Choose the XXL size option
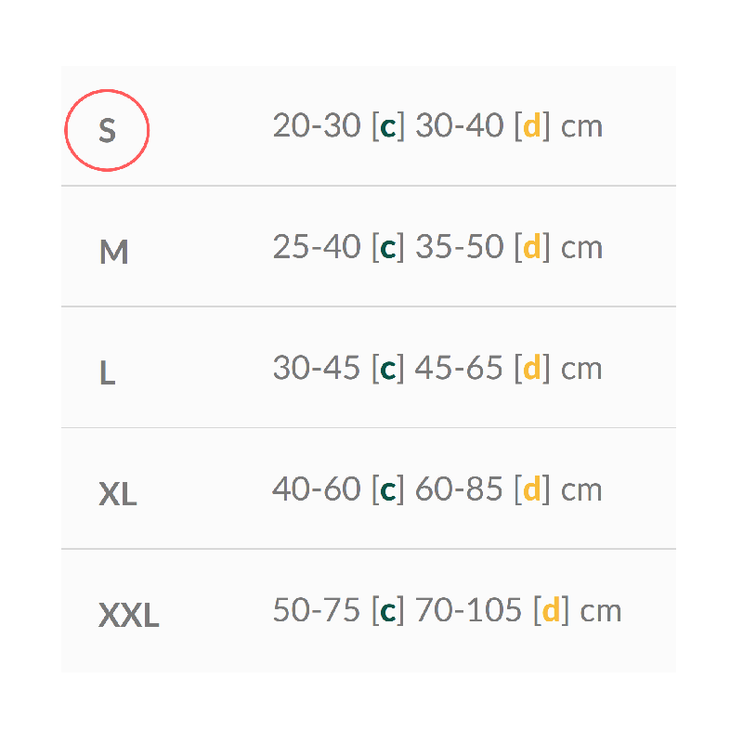Viewport: 743px width, 743px height. tap(128, 615)
